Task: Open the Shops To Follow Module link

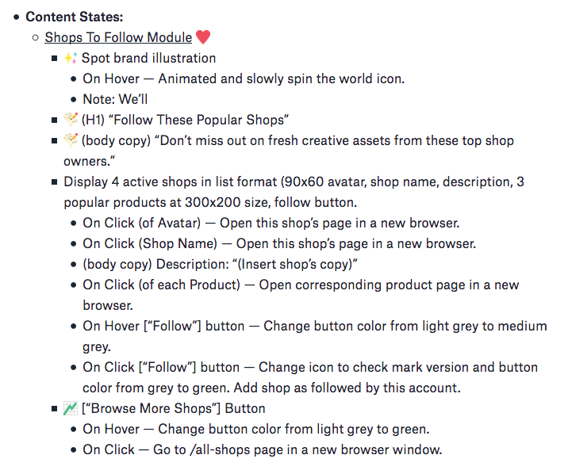Action: (118, 37)
